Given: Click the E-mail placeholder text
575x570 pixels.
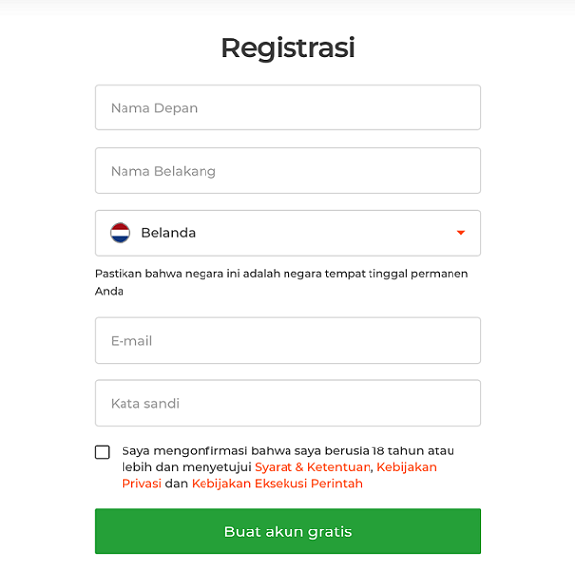Looking at the screenshot, I should click(x=131, y=341).
